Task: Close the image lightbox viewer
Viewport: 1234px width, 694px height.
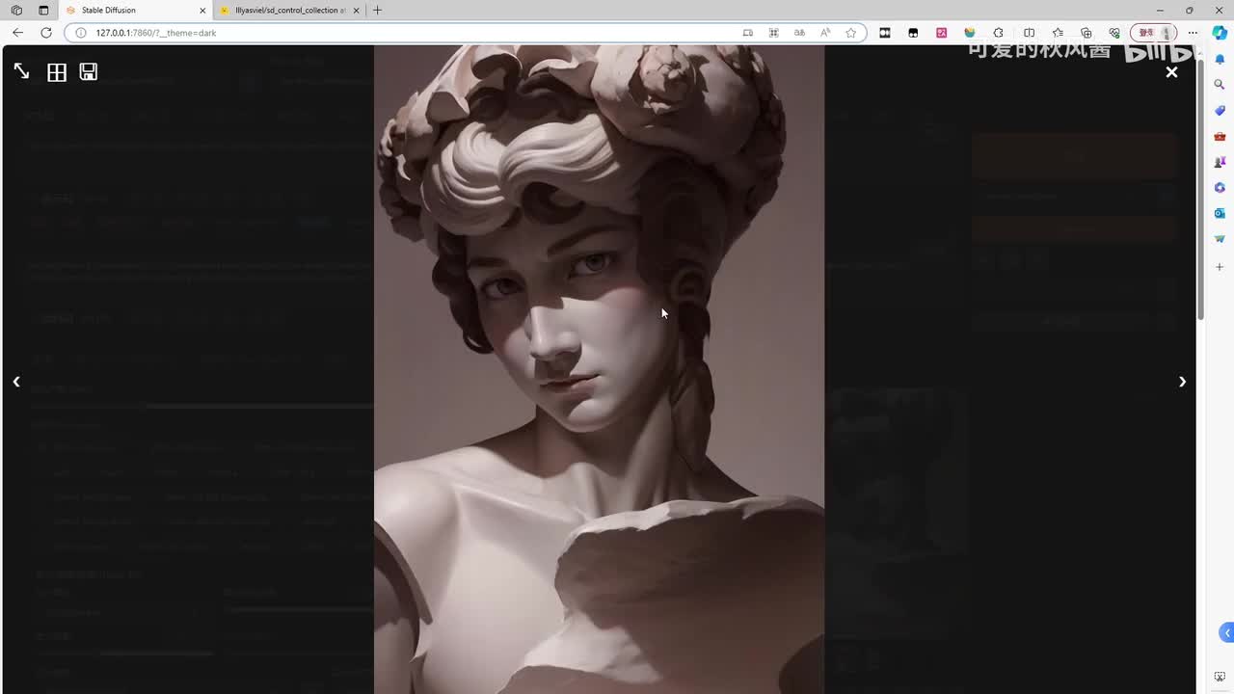Action: coord(1171,72)
